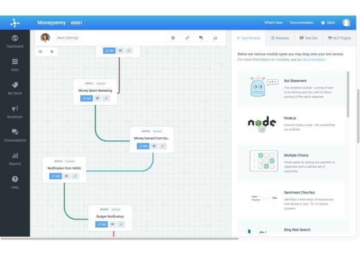Click comment icon on Notification from NASA module

click(66, 176)
